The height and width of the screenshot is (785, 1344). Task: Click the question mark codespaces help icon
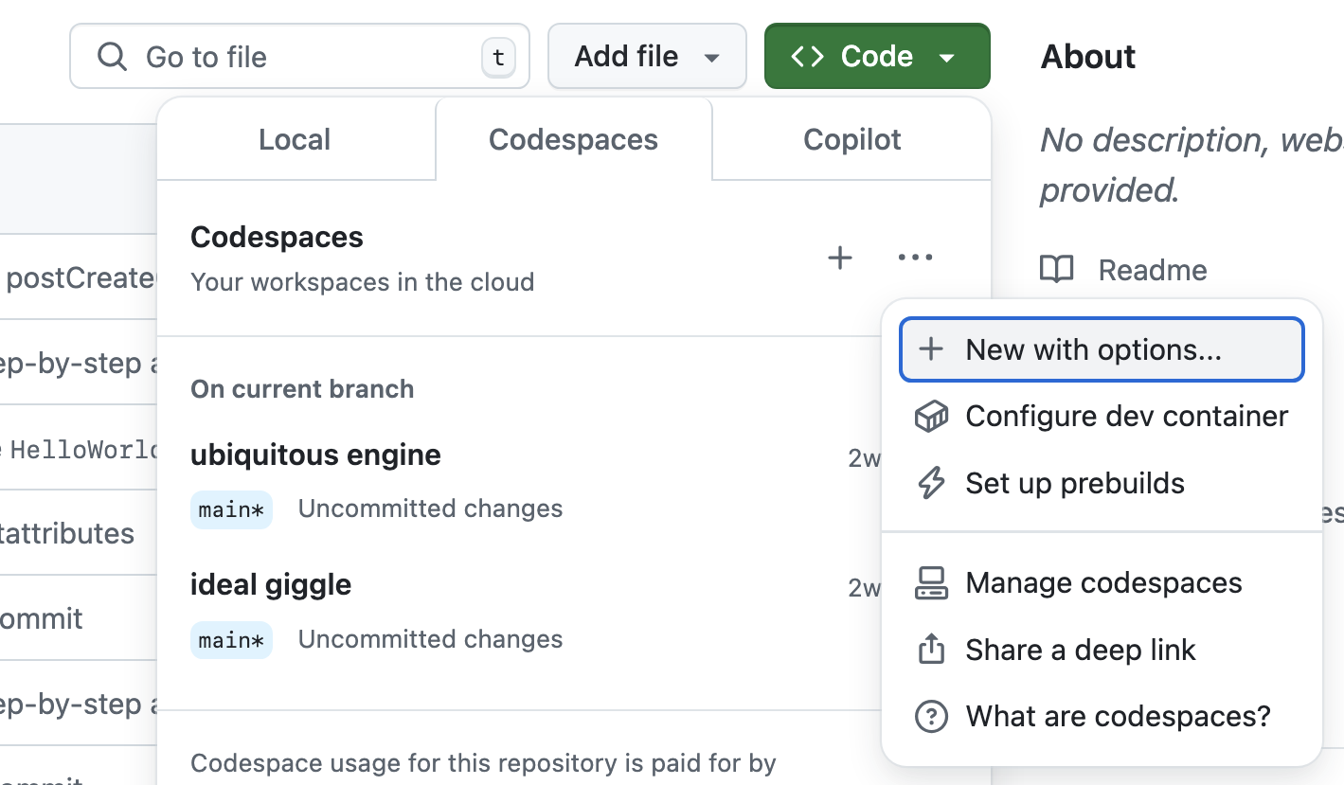tap(931, 717)
